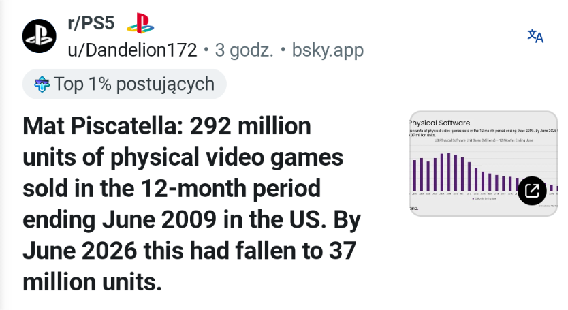The height and width of the screenshot is (310, 568).
Task: Open the Physical Software chart thumbnail
Action: (484, 164)
